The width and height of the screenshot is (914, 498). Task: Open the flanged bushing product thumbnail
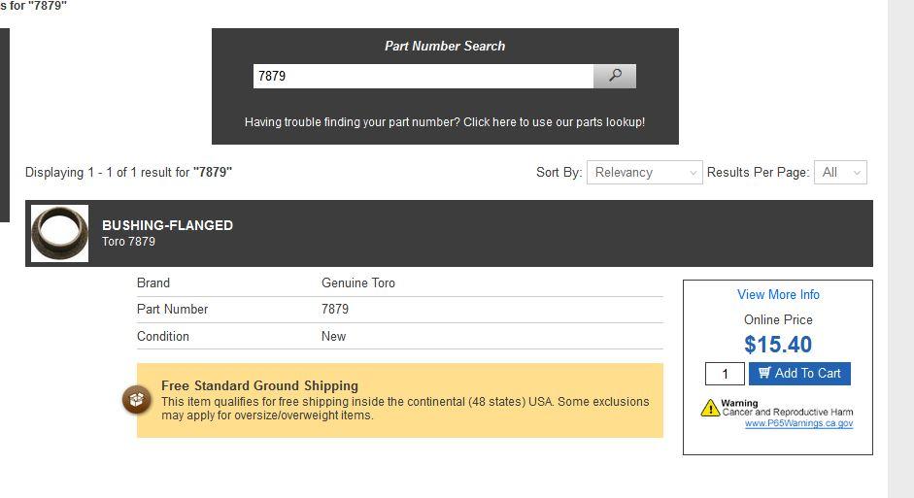(x=59, y=233)
